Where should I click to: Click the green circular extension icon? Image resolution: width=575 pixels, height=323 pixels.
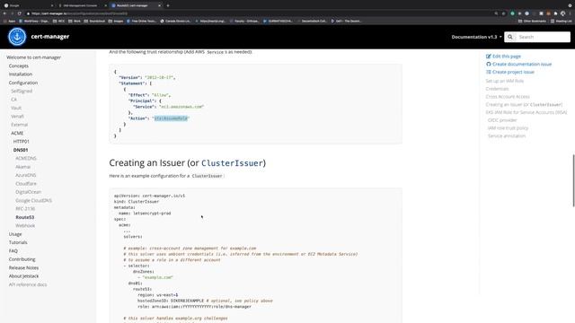(x=512, y=13)
